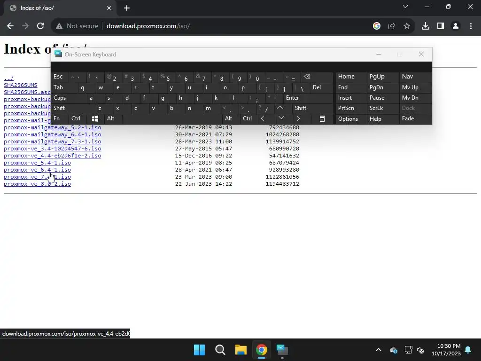The height and width of the screenshot is (361, 481).
Task: Open a new tab with plus icon
Action: pos(127,8)
